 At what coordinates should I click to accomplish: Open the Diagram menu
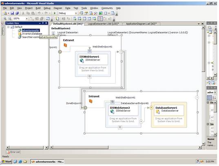[58, 8]
